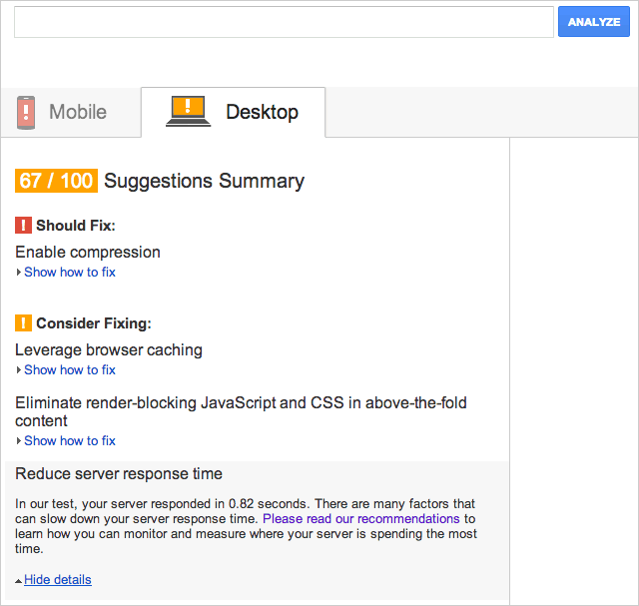Collapse details using the up arrow icon
Screen dimensions: 639x606
pyautogui.click(x=18, y=581)
